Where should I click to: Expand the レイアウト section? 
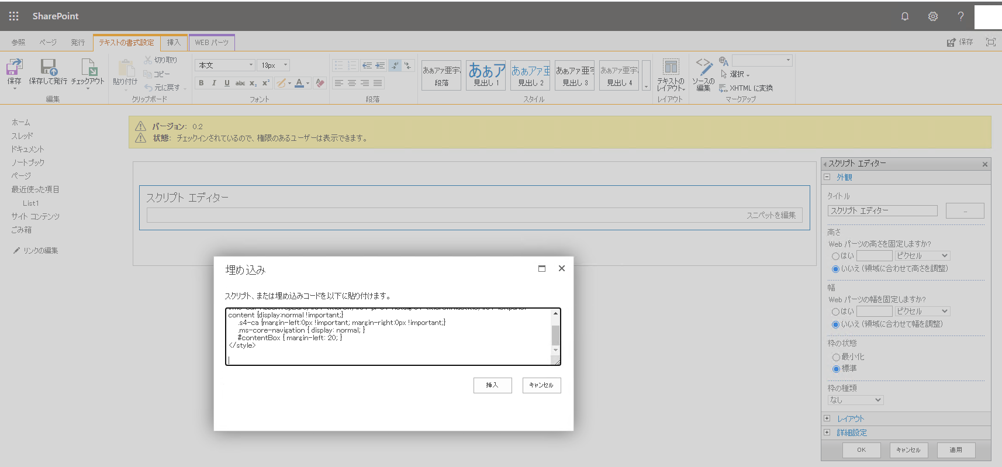(x=827, y=418)
